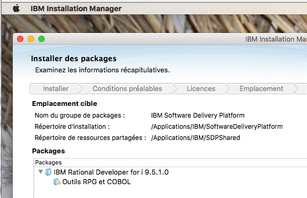Go to Conditions préalables step
The height and width of the screenshot is (198, 307).
[x=127, y=89]
